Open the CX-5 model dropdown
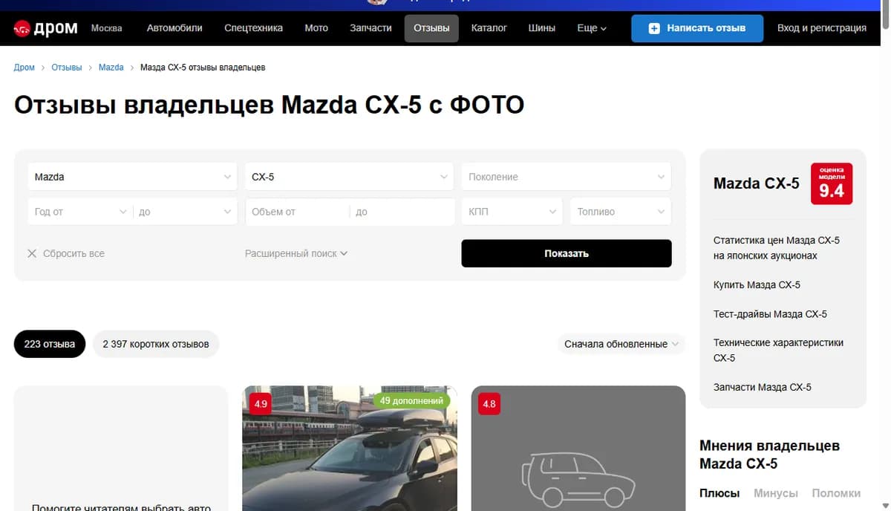891x511 pixels. click(350, 177)
